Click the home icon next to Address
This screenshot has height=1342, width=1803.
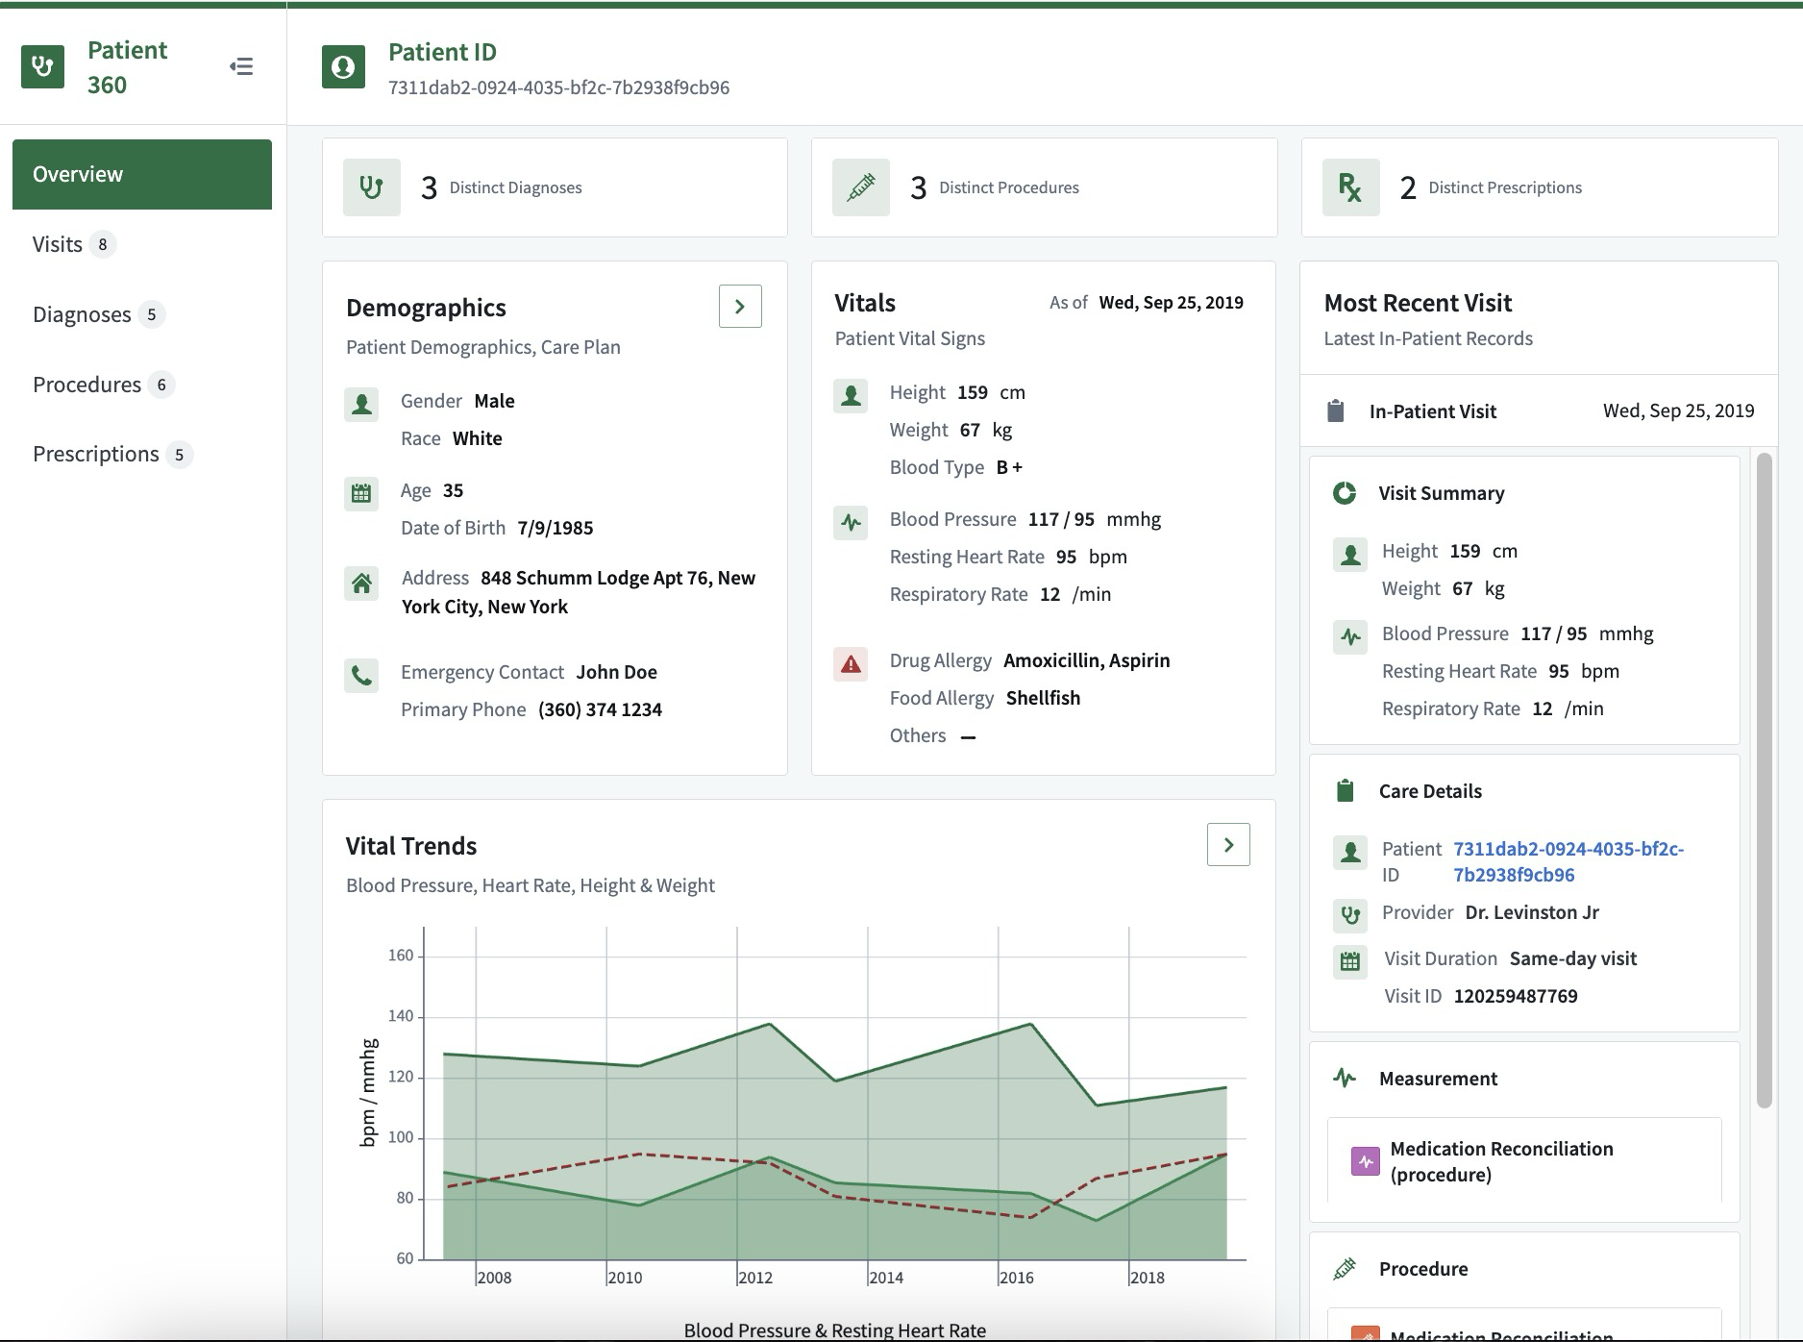point(361,583)
